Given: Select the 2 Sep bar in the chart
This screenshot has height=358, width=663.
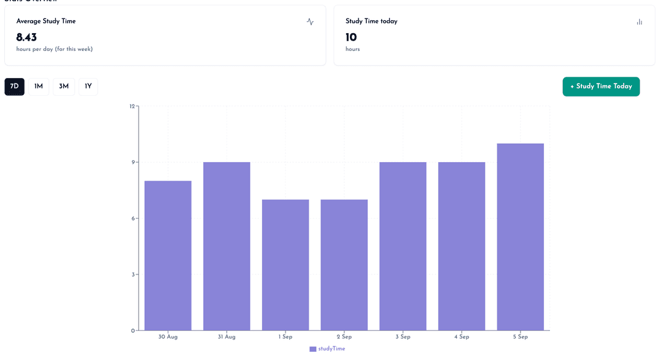Looking at the screenshot, I should (344, 265).
